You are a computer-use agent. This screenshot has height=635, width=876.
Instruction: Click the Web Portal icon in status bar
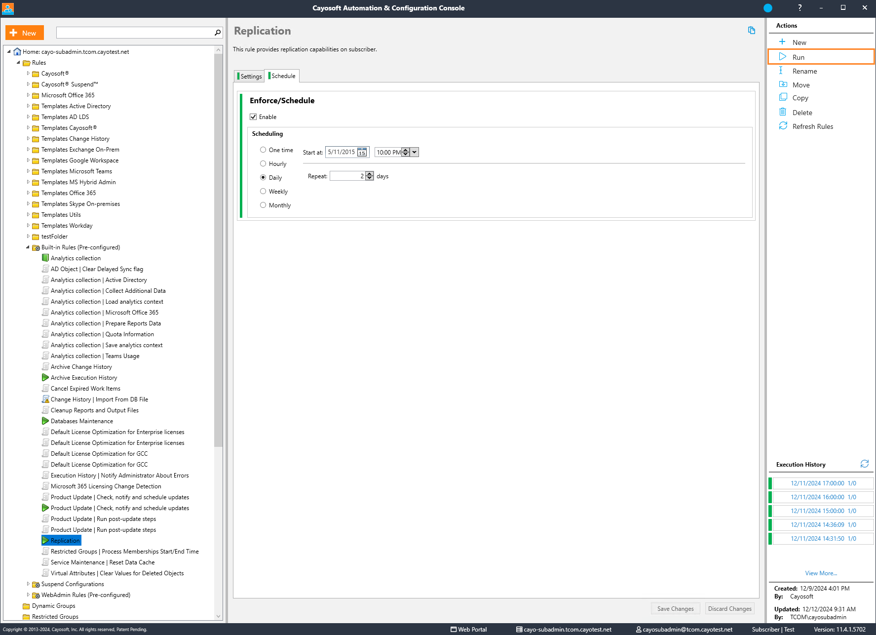coord(454,630)
